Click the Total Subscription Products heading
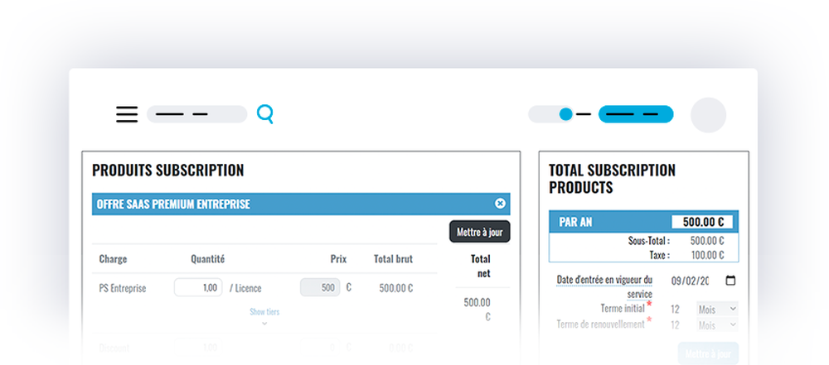Screen dimensions: 829x365 [612, 179]
